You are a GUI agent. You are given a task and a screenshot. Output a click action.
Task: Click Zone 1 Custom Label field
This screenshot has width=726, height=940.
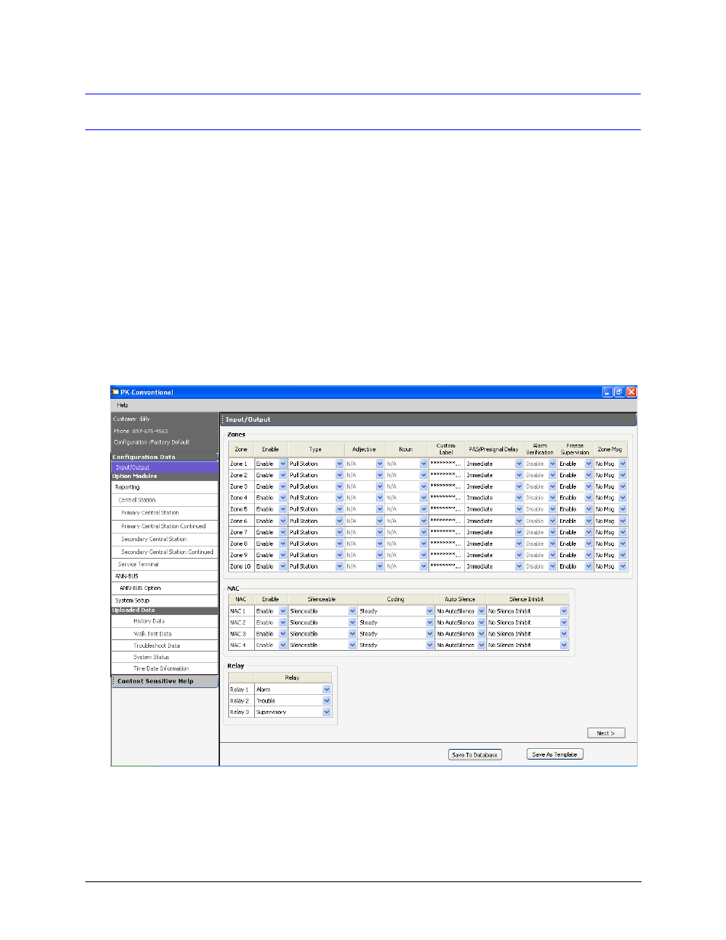click(x=446, y=464)
